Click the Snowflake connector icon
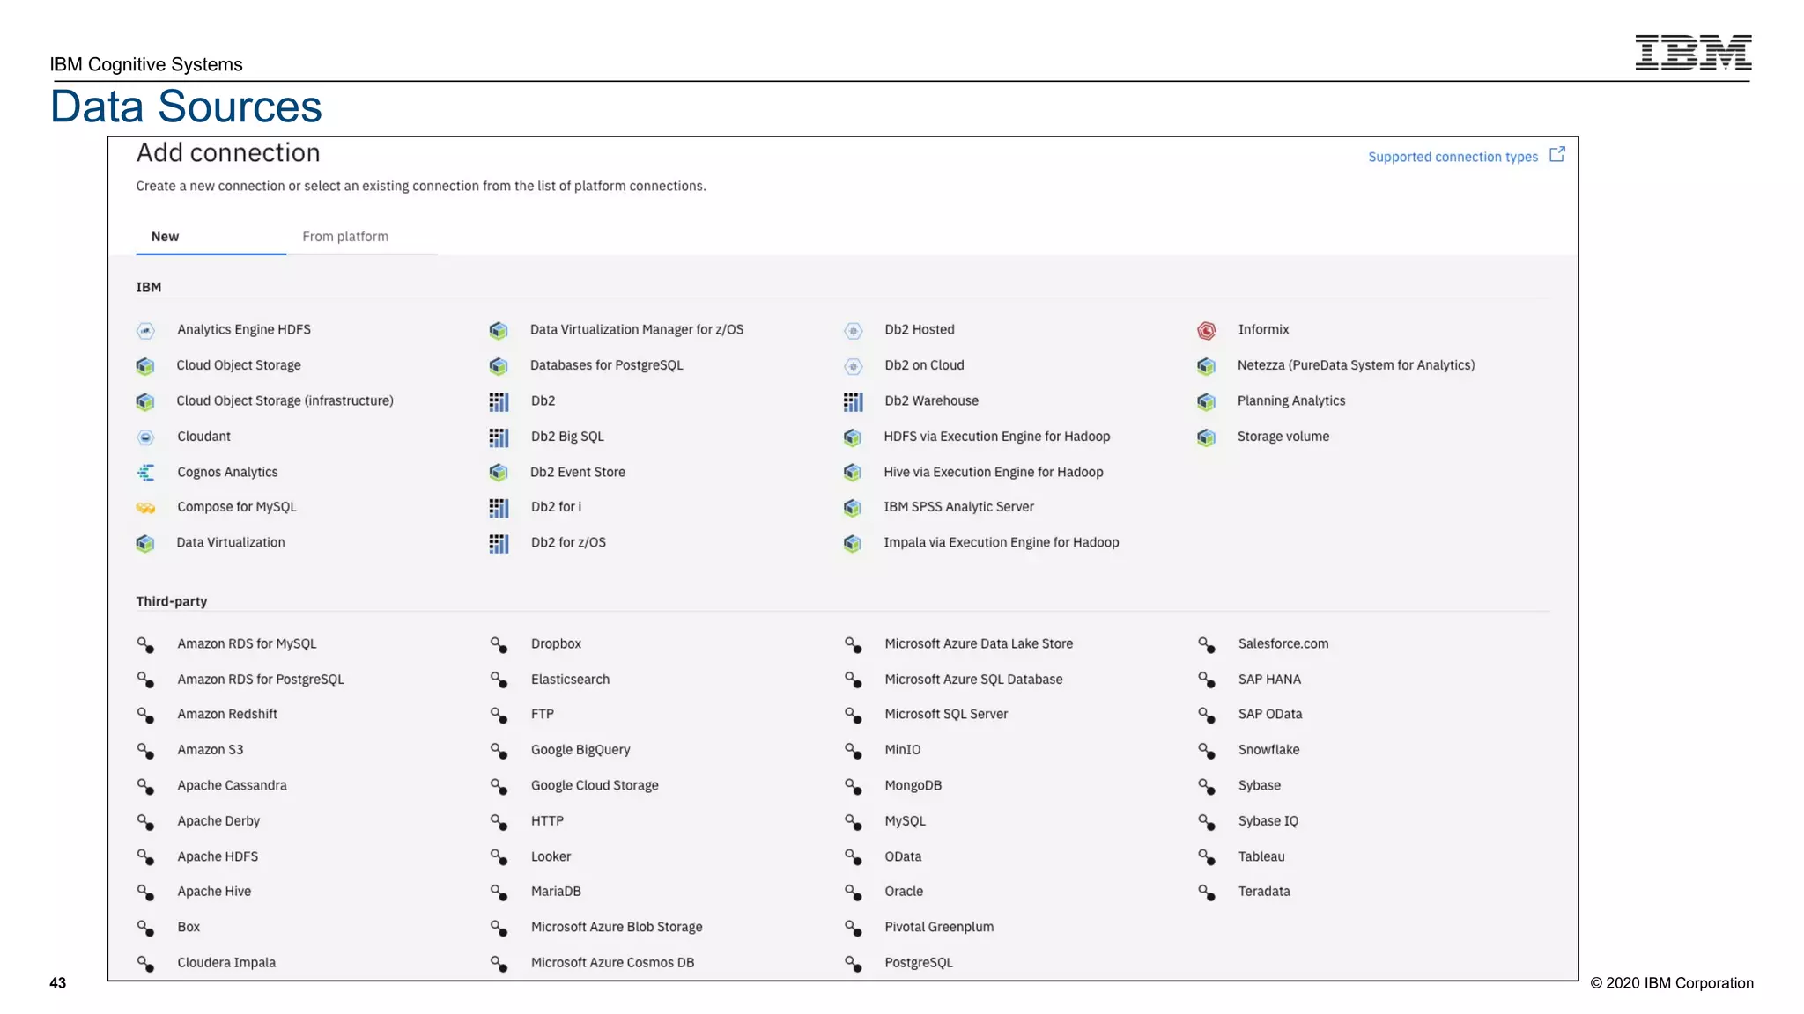This screenshot has height=1014, width=1804. (x=1207, y=751)
